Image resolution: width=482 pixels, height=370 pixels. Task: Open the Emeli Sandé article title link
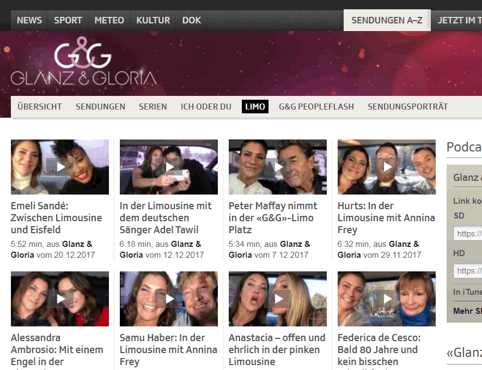(x=56, y=218)
